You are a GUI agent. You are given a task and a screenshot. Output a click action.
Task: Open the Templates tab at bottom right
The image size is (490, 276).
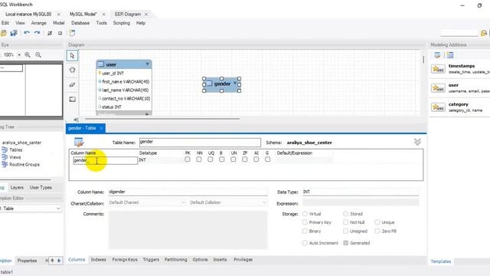[x=441, y=261]
